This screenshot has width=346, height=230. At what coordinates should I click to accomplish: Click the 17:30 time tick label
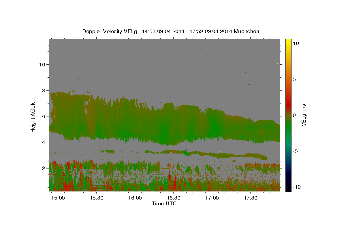(x=251, y=198)
